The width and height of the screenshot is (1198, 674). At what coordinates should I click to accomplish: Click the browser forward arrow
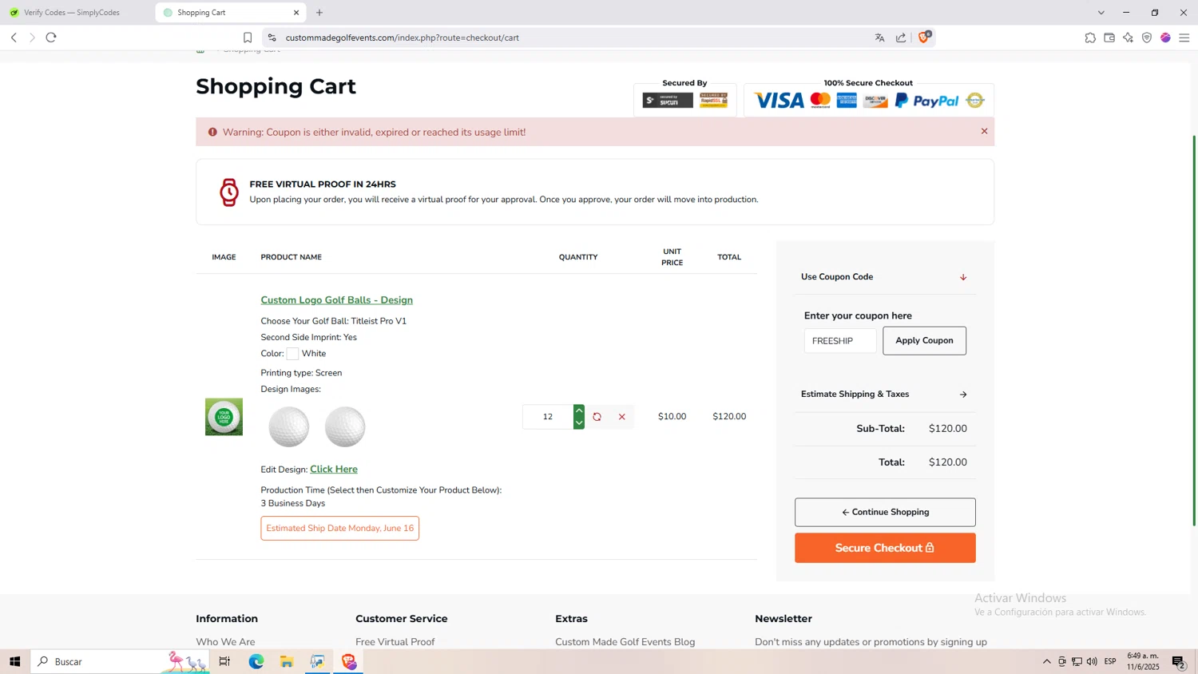click(x=32, y=38)
